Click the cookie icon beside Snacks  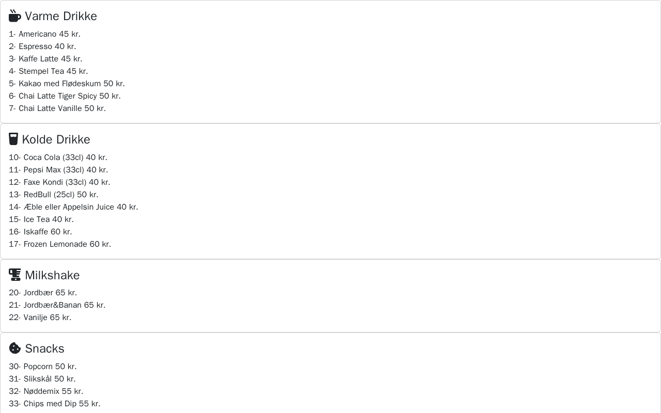(x=14, y=348)
